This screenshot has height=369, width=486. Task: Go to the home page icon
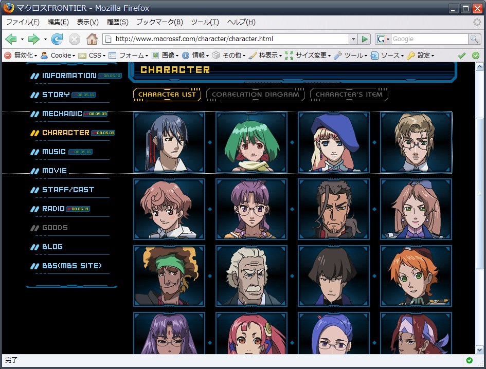pos(92,39)
